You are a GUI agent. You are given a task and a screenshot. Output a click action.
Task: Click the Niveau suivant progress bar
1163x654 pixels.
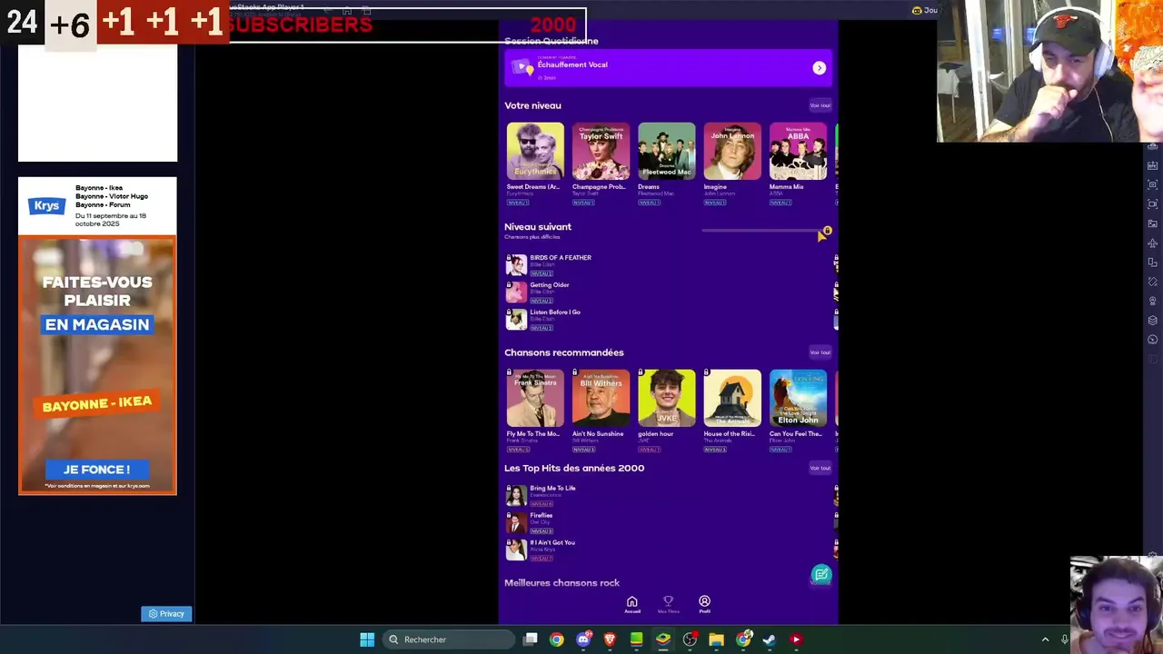pyautogui.click(x=763, y=231)
